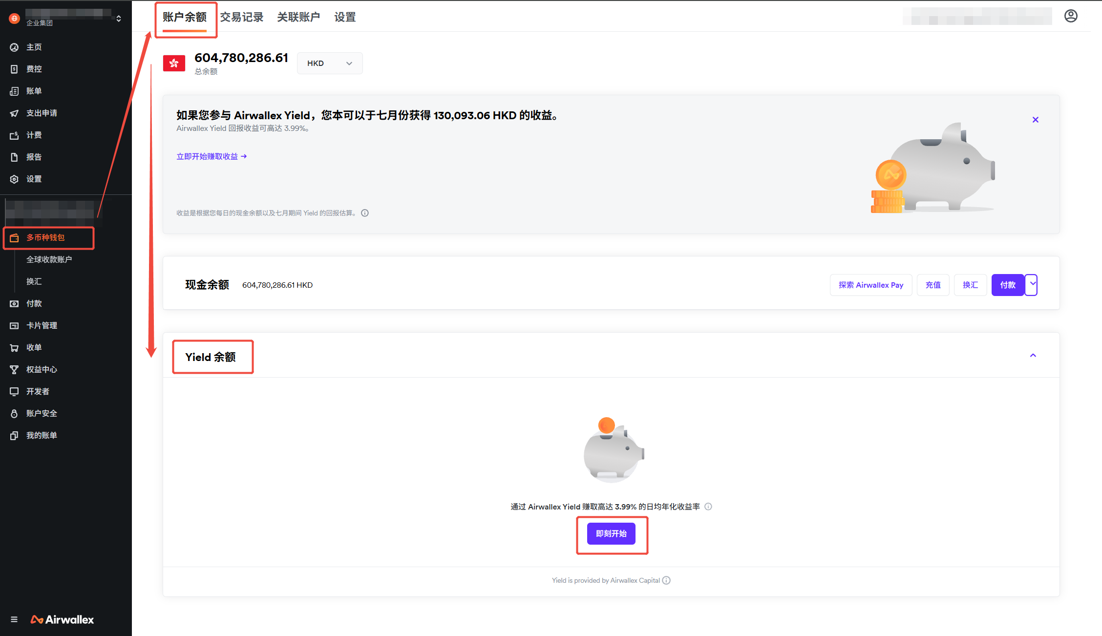Image resolution: width=1102 pixels, height=636 pixels.
Task: Switch to the 关联账户 tab
Action: tap(298, 18)
